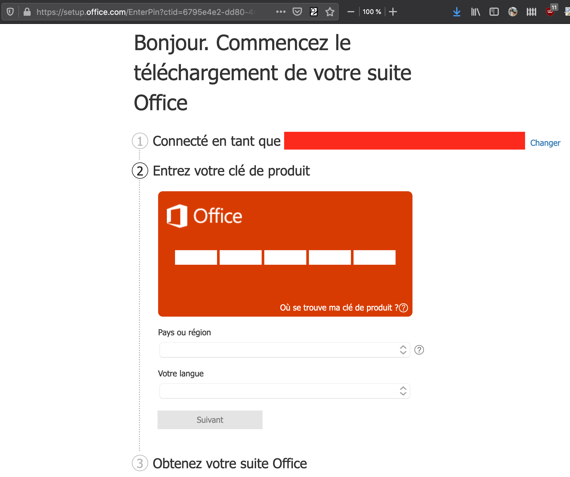Click the tracking protection shield icon
Screen dimensions: 570x477
click(x=10, y=12)
